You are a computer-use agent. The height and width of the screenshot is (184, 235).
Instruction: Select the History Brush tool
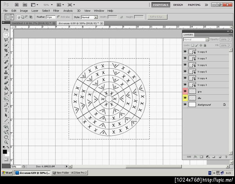6,77
